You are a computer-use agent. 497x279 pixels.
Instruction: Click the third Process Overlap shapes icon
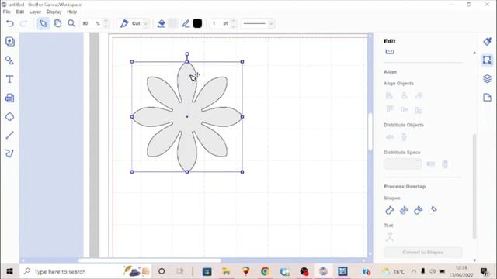tap(418, 210)
